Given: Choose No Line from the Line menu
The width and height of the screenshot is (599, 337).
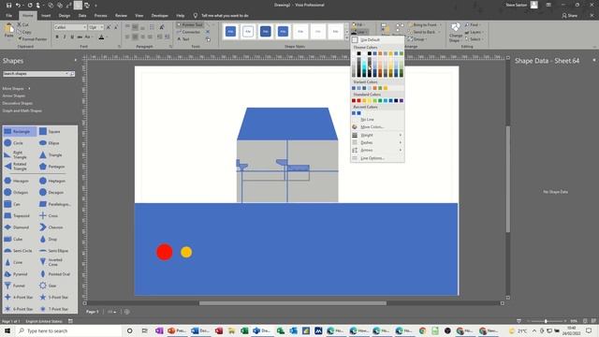Looking at the screenshot, I should coord(377,119).
